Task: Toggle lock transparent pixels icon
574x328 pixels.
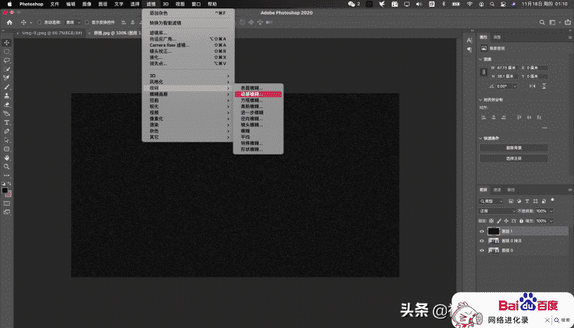Action: 491,221
